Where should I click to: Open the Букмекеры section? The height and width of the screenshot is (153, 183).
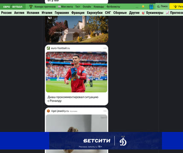coord(153,13)
